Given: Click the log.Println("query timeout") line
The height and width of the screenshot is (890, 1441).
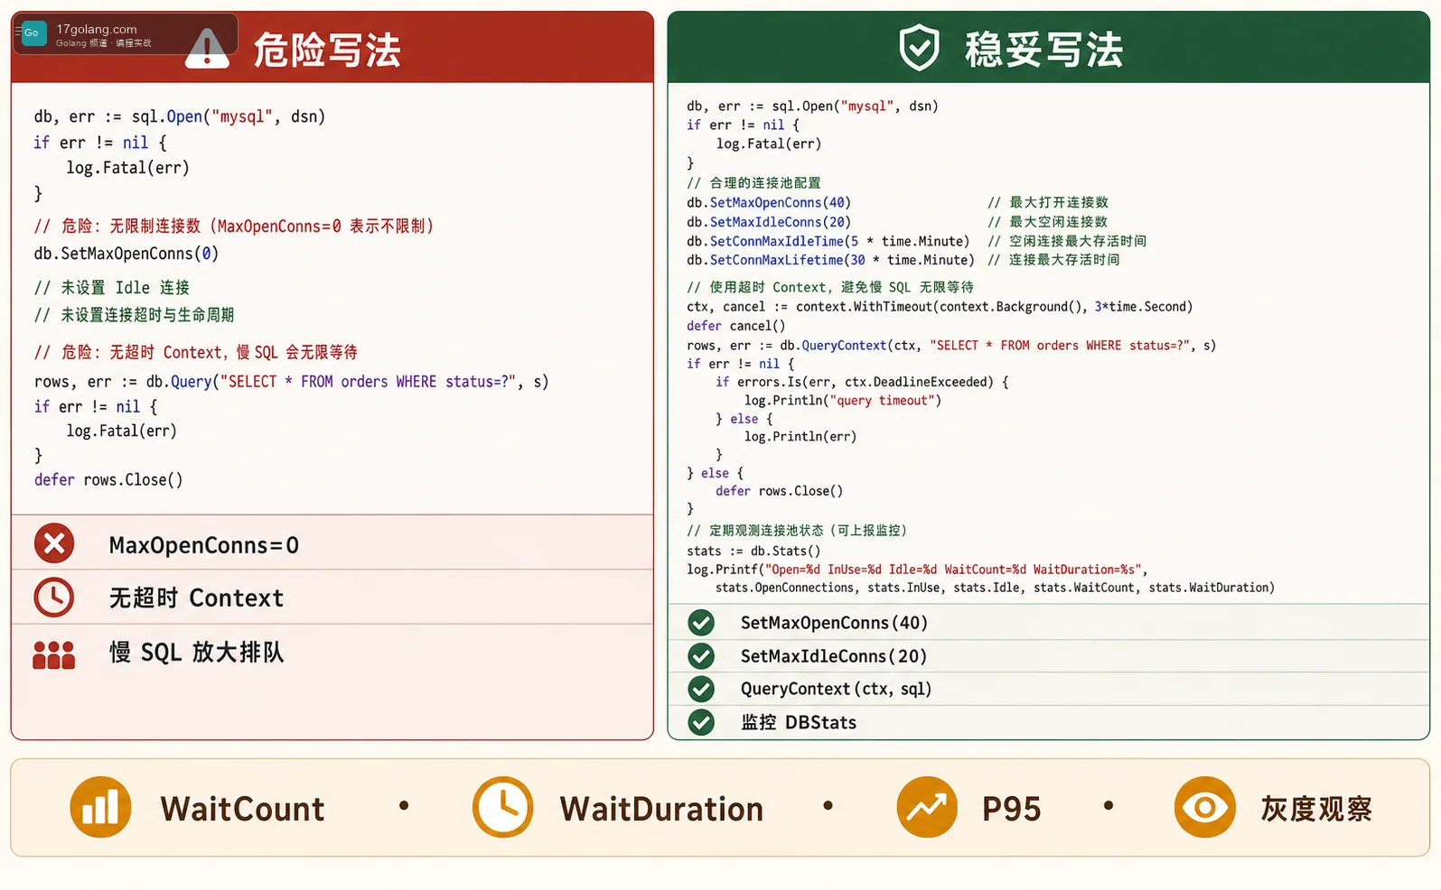Looking at the screenshot, I should pyautogui.click(x=843, y=400).
